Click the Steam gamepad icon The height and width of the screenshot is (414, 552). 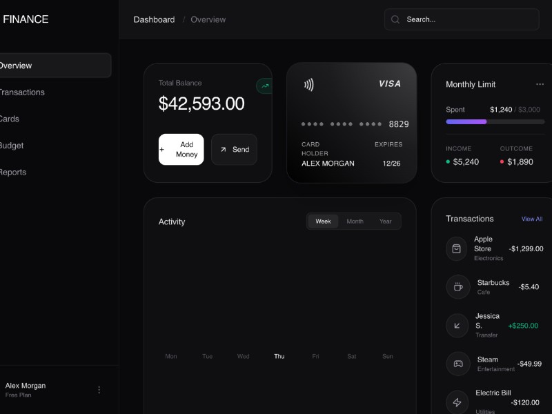[458, 364]
